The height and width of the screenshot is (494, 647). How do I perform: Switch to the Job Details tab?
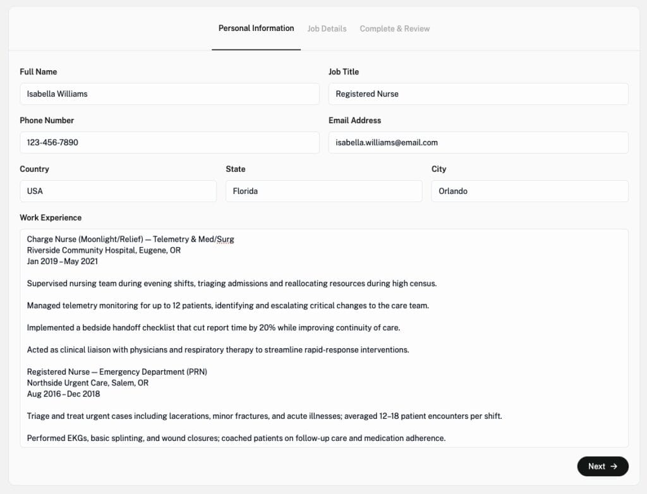pos(327,28)
